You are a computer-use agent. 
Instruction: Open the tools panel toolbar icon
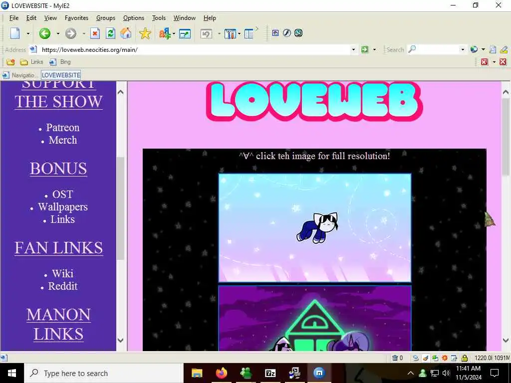230,33
